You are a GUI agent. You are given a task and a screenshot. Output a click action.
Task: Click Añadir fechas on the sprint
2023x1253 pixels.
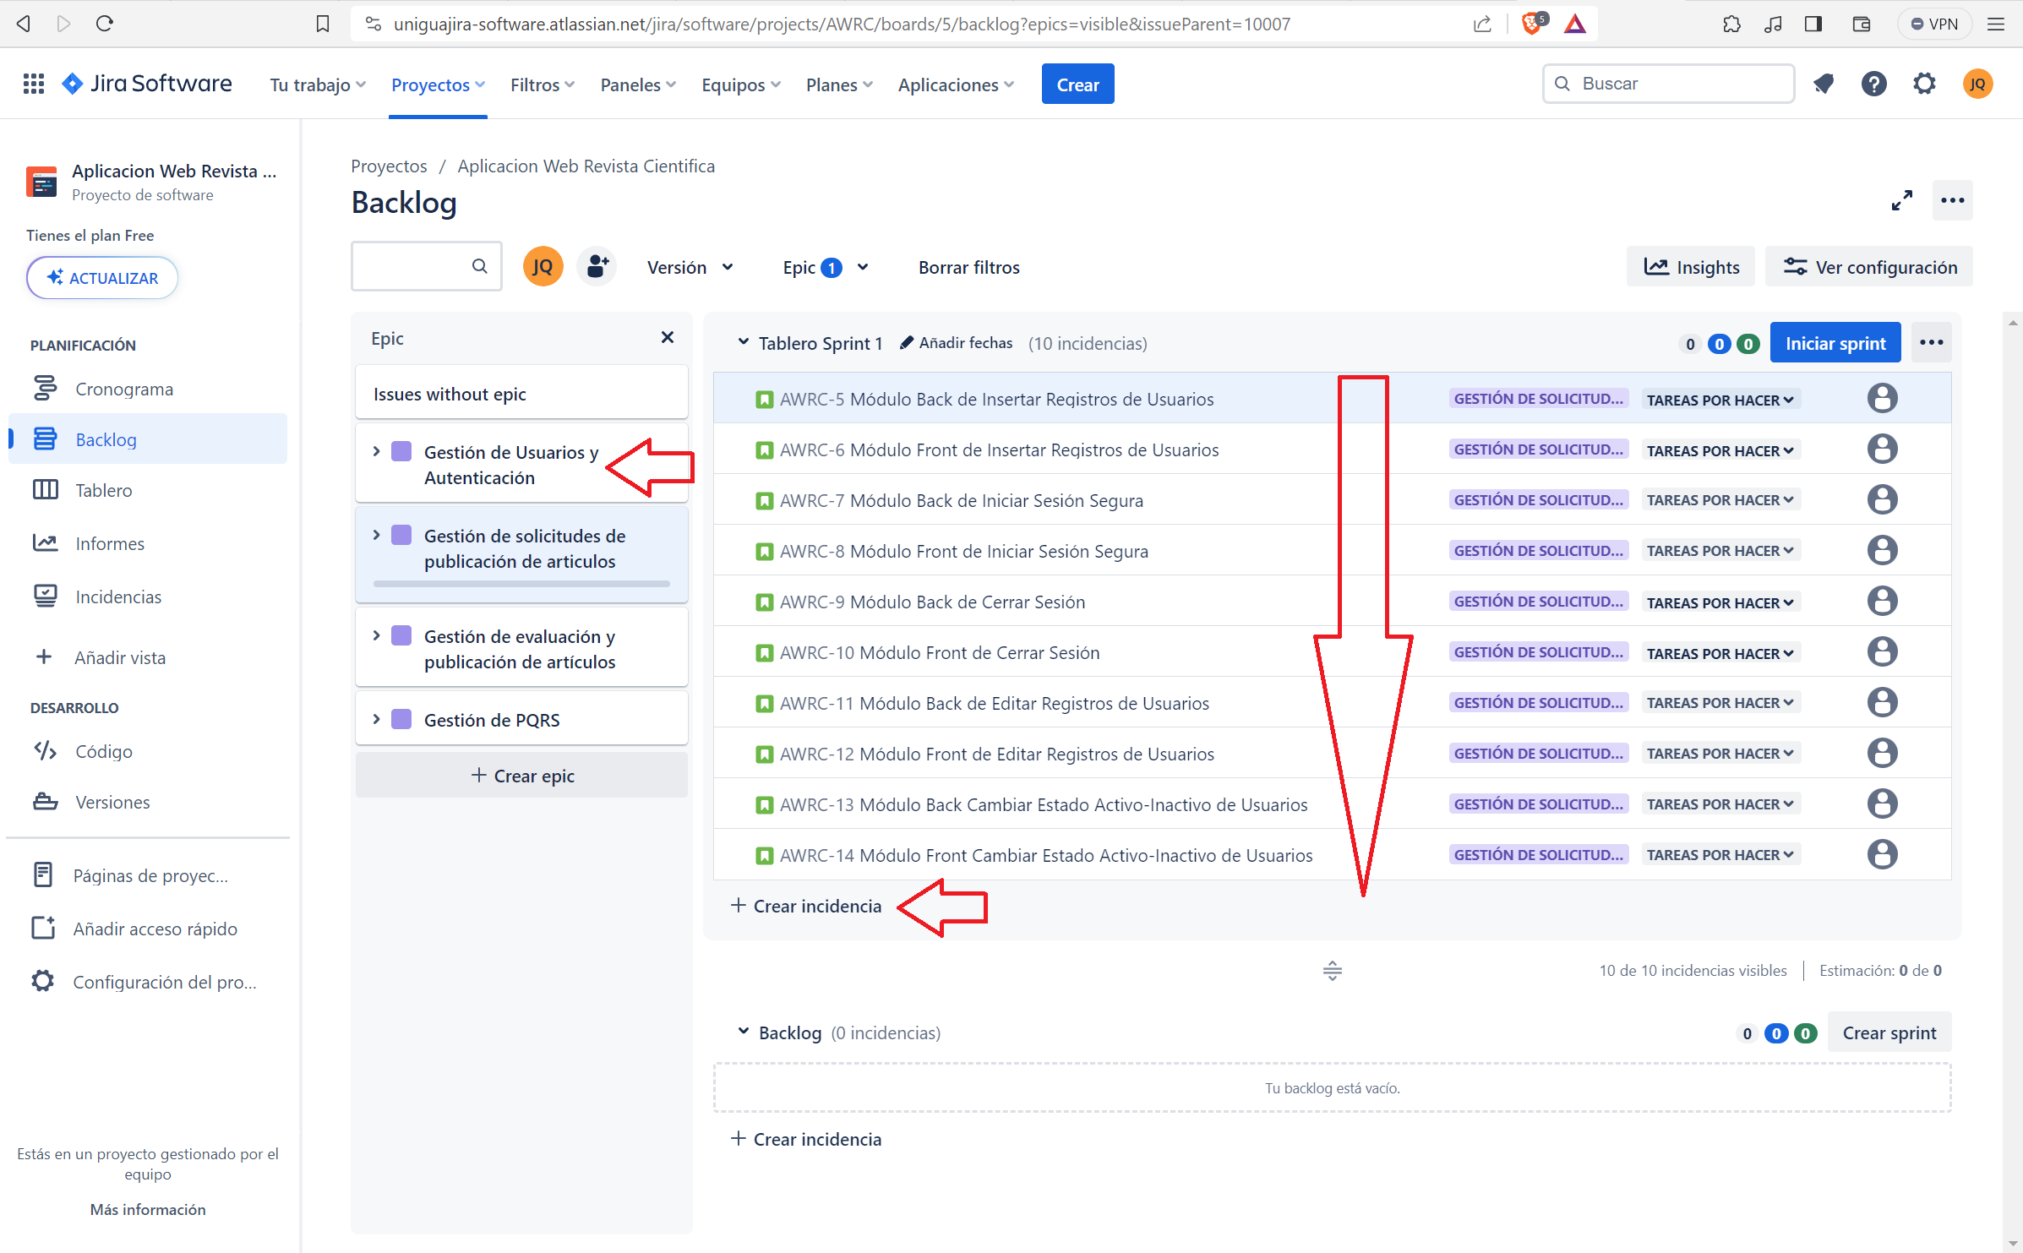pyautogui.click(x=957, y=342)
